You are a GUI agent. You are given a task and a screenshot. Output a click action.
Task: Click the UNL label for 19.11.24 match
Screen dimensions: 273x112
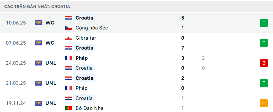pyautogui.click(x=51, y=103)
